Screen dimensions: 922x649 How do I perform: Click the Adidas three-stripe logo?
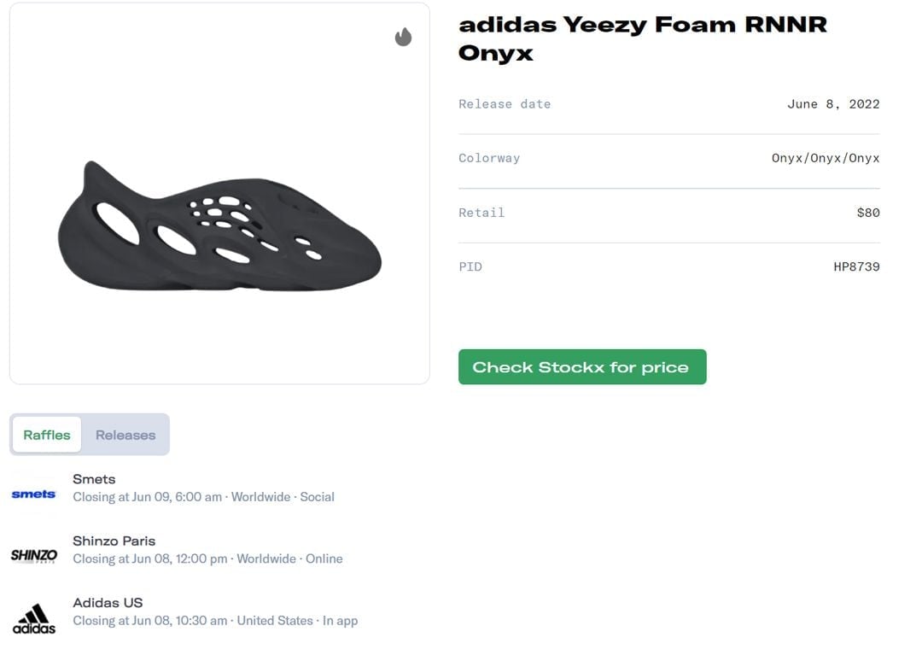(34, 618)
